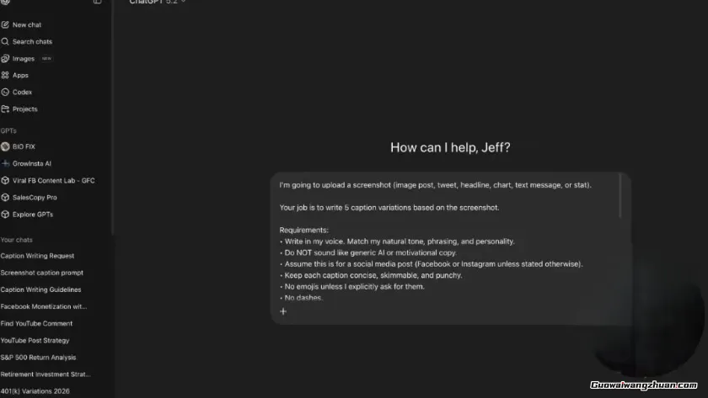Screen dimensions: 708x398
Task: Open Search chats magnifier icon
Action: point(5,41)
